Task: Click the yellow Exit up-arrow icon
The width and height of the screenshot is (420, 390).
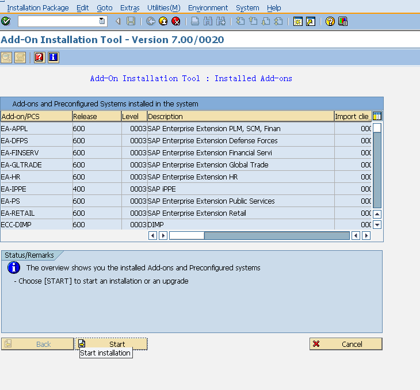Action: (x=163, y=21)
